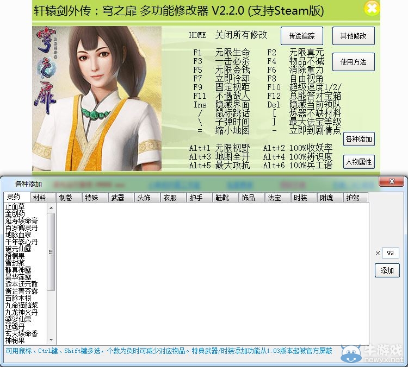Click the Alt+2 100%收妖率 option
Image resolution: width=408 pixels, height=367 pixels.
pos(298,148)
